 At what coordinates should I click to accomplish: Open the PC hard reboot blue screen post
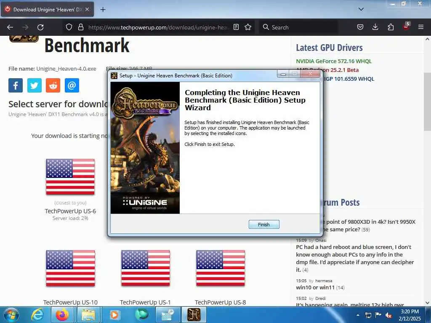click(x=355, y=258)
